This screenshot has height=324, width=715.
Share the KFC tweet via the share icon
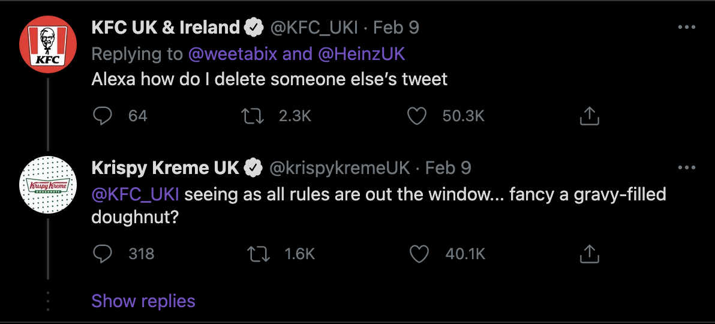(588, 116)
